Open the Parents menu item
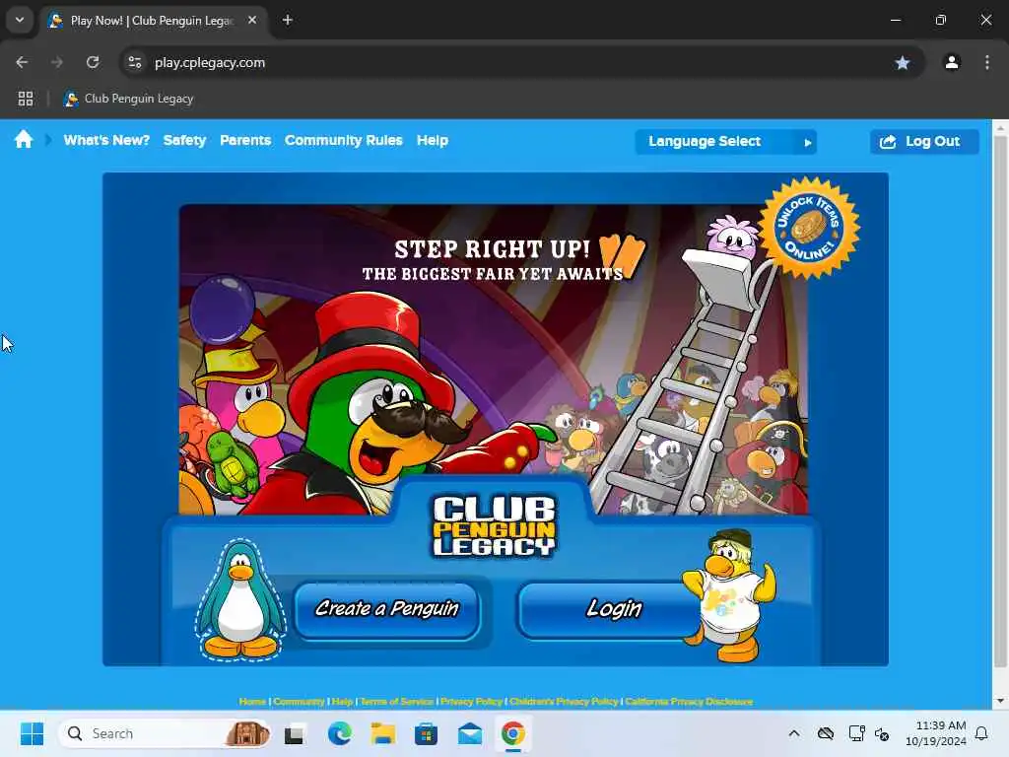This screenshot has height=757, width=1009. 245,140
